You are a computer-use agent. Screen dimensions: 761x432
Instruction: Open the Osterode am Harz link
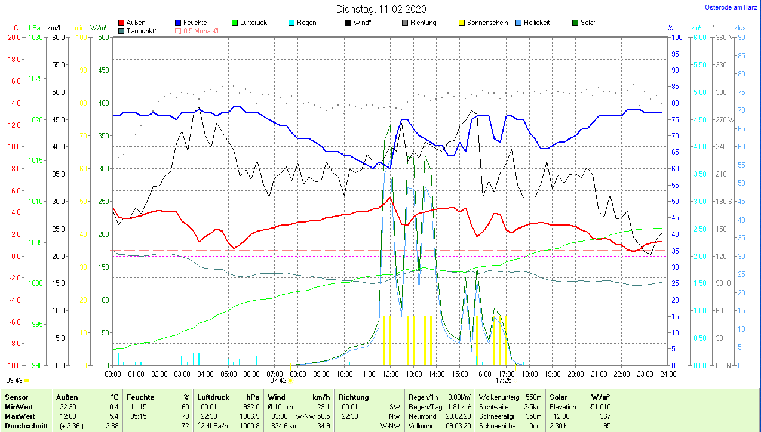coord(731,7)
